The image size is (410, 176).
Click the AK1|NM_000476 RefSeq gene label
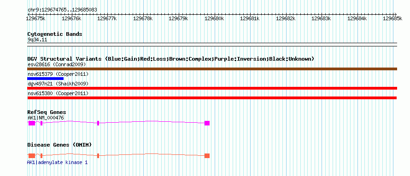pyautogui.click(x=46, y=118)
